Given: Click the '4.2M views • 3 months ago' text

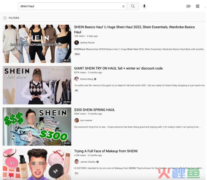Looking at the screenshot, I should tap(88, 155).
